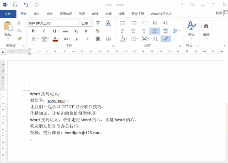
Task: Align text right
Action: (x=144, y=31)
